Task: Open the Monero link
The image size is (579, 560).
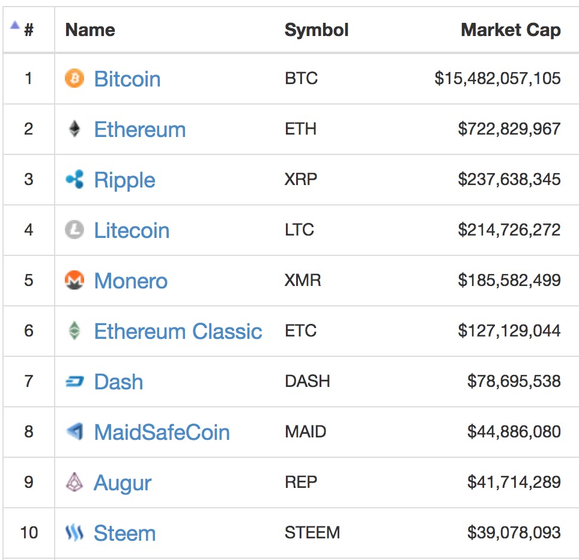Action: [130, 281]
